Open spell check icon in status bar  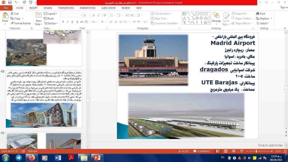(x=23, y=151)
